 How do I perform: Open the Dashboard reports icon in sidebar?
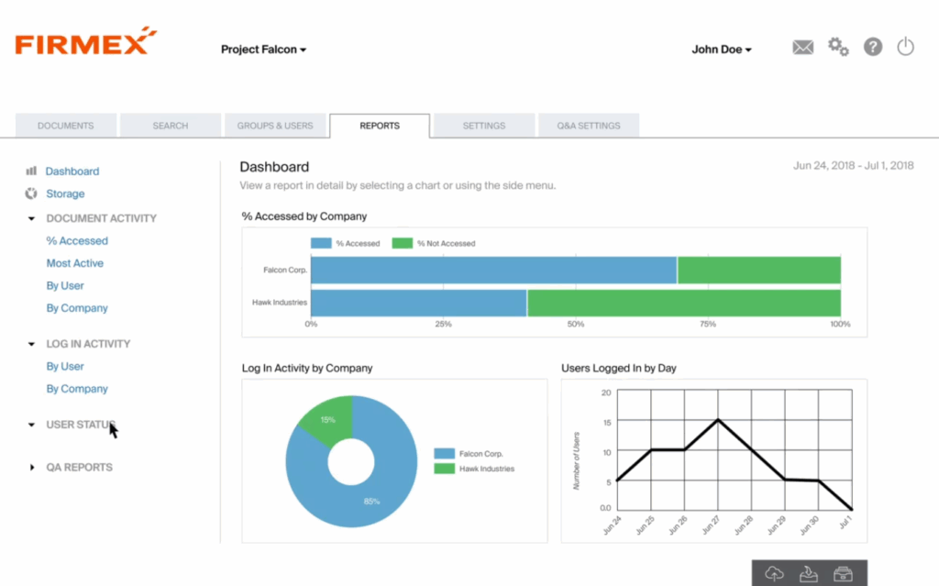point(31,171)
